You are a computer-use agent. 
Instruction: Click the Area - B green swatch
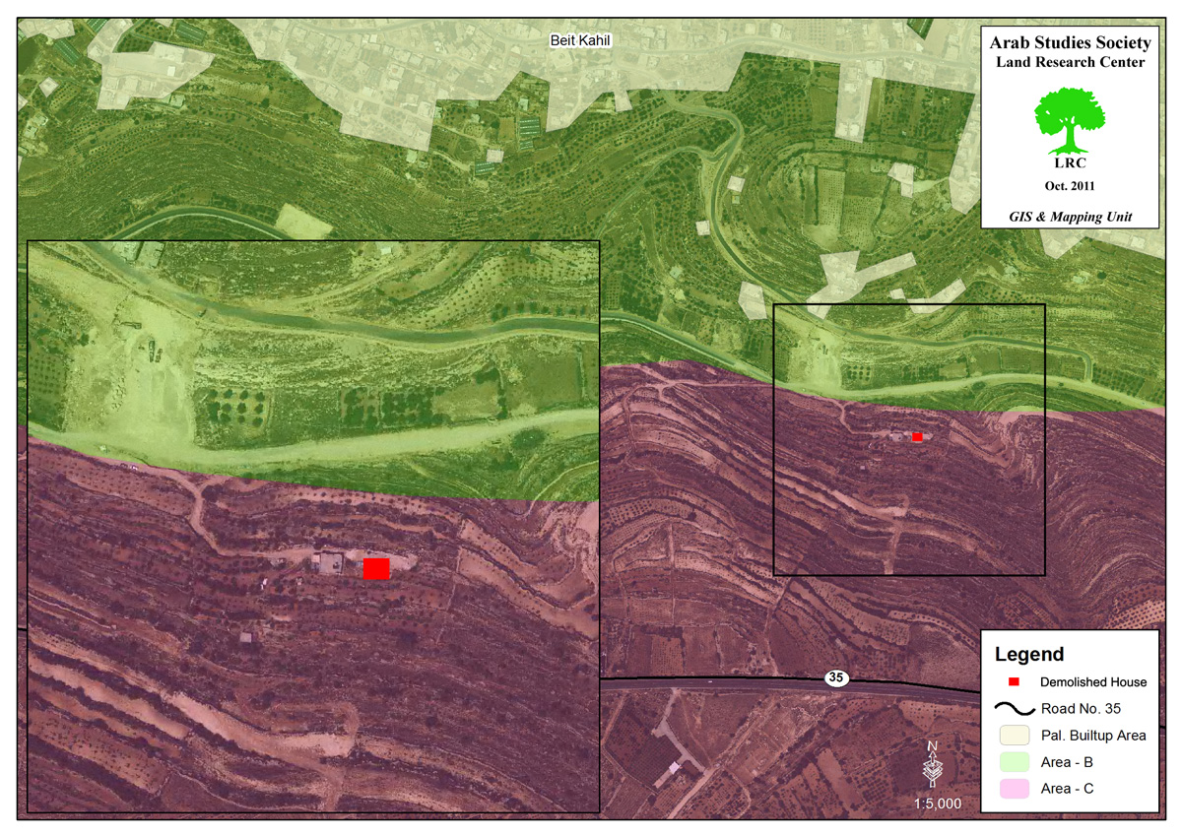click(1013, 762)
